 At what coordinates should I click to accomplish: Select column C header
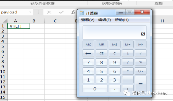pyautogui.click(x=55, y=21)
